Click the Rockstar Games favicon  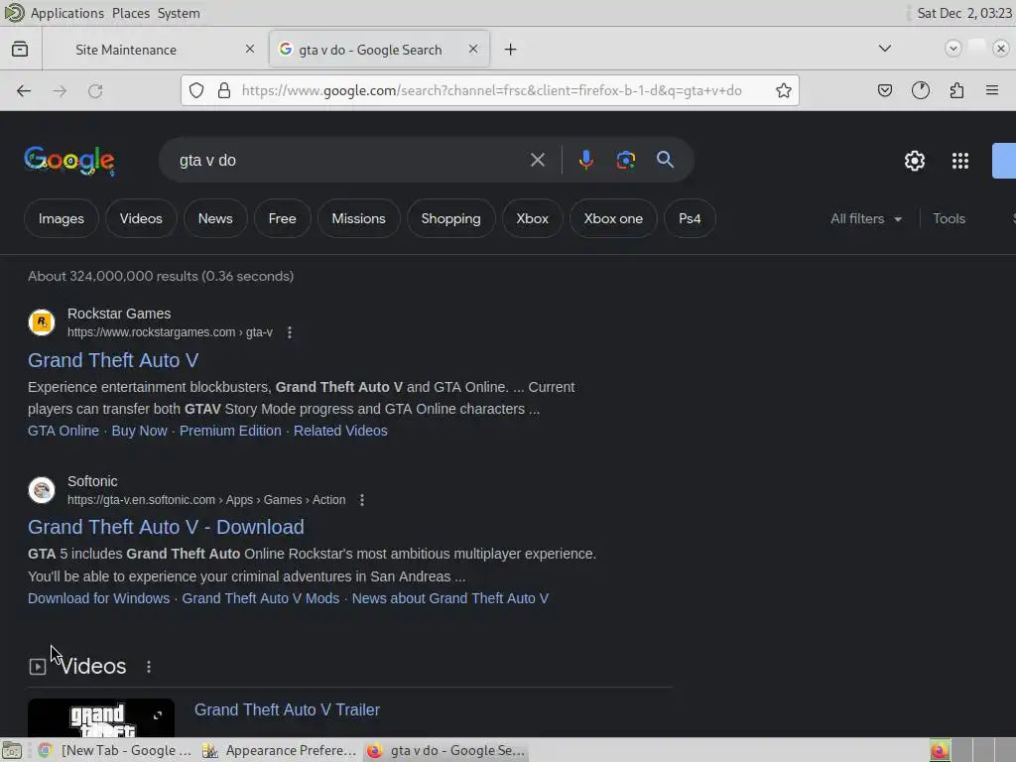coord(42,322)
